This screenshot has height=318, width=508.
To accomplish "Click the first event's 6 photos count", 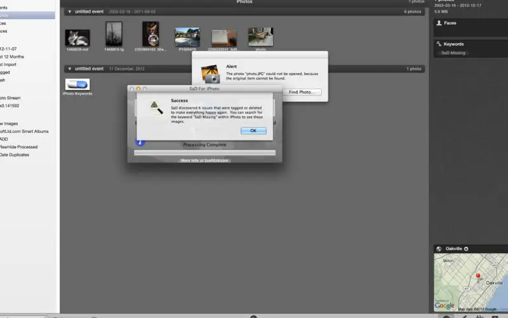I will click(412, 11).
